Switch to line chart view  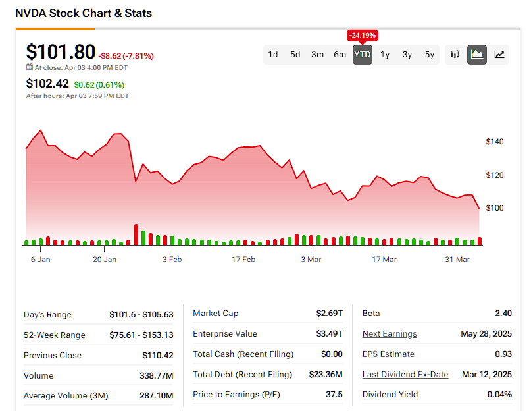499,55
